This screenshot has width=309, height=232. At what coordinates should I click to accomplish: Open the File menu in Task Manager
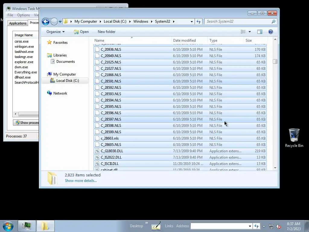click(x=10, y=15)
